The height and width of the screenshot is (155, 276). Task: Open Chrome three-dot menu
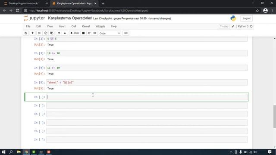coord(272,10)
